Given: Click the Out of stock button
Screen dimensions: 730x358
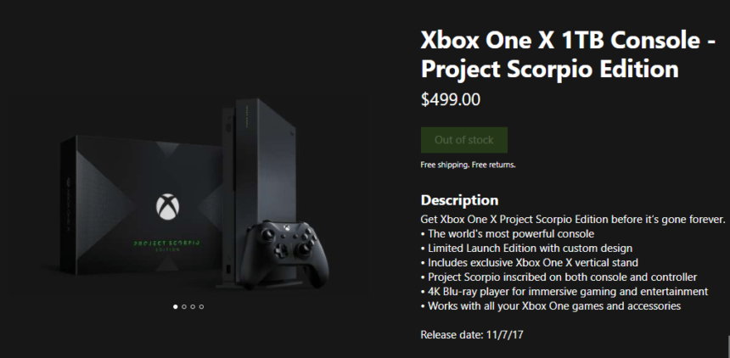Looking at the screenshot, I should click(463, 140).
